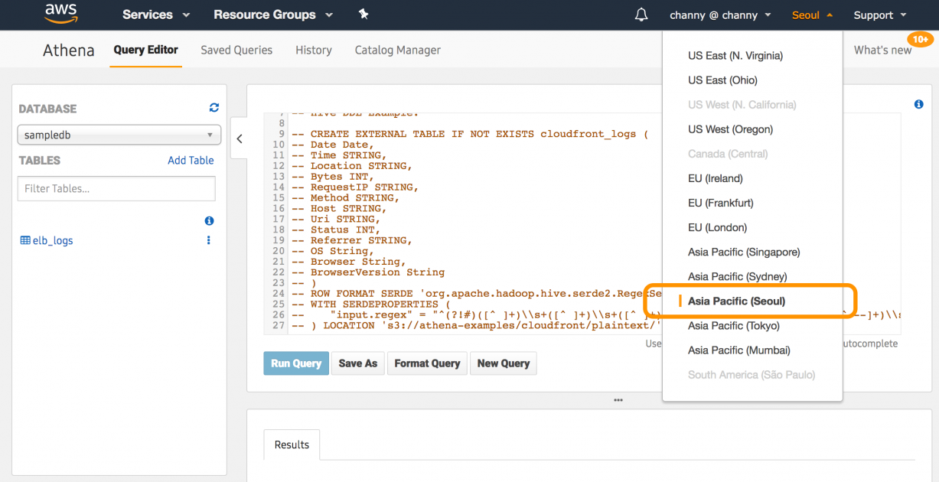Switch to the Saved Queries tab
This screenshot has height=482, width=939.
(x=236, y=50)
